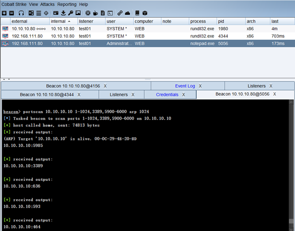Select beacon row with pid 4344
This screenshot has height=231, width=295.
pos(147,36)
